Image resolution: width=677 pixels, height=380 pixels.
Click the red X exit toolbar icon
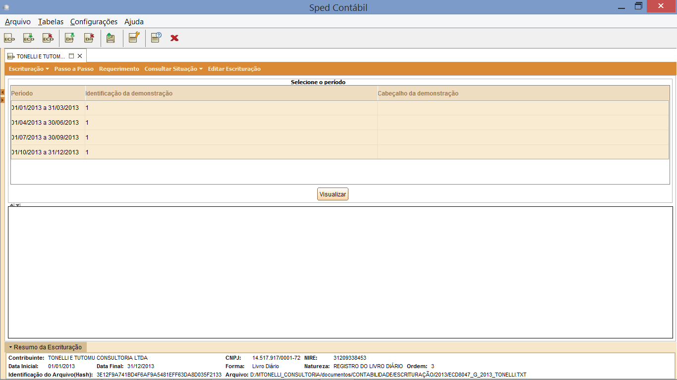tap(174, 38)
